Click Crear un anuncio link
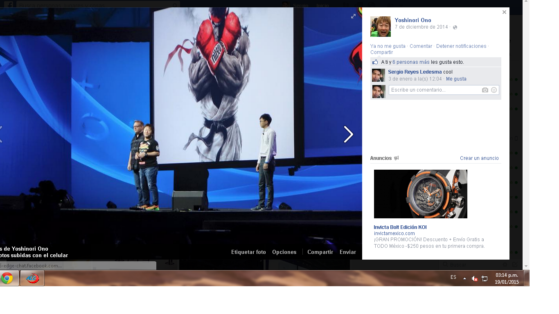Viewport: 559px width, 314px height. pyautogui.click(x=479, y=158)
